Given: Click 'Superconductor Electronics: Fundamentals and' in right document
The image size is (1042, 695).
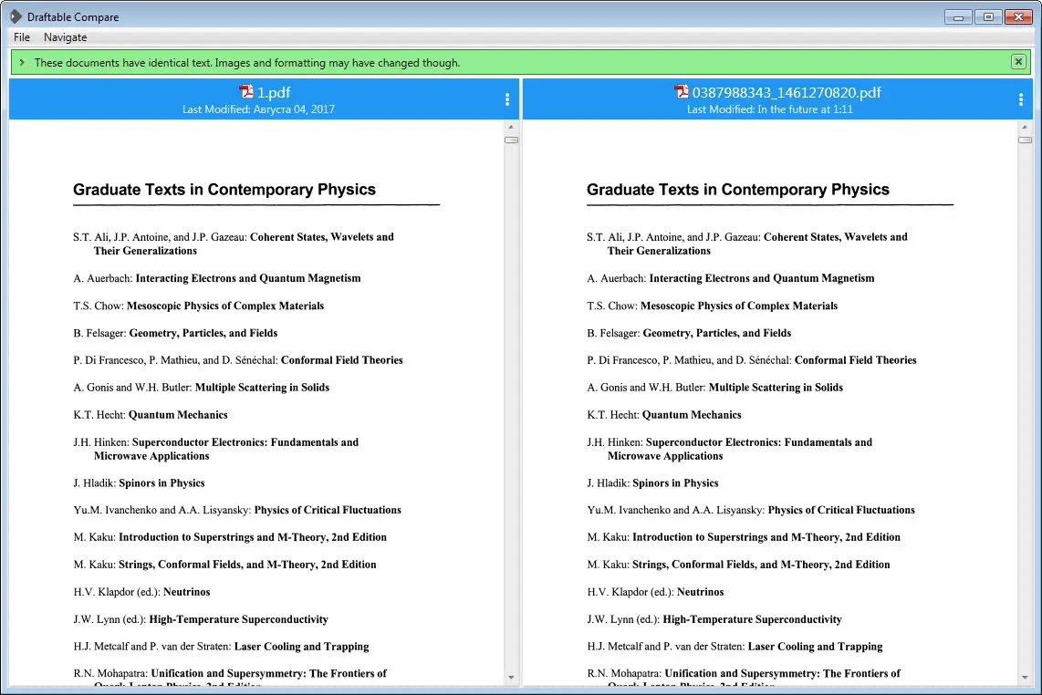Looking at the screenshot, I should [759, 441].
